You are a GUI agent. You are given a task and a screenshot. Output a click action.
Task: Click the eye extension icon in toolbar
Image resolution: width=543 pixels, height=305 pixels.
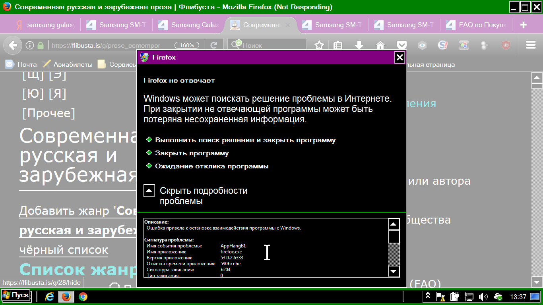click(422, 45)
